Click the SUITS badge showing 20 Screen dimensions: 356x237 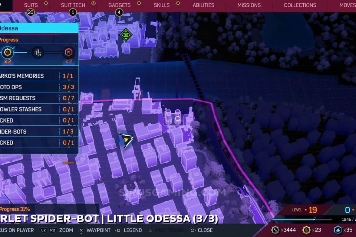(30, 12)
